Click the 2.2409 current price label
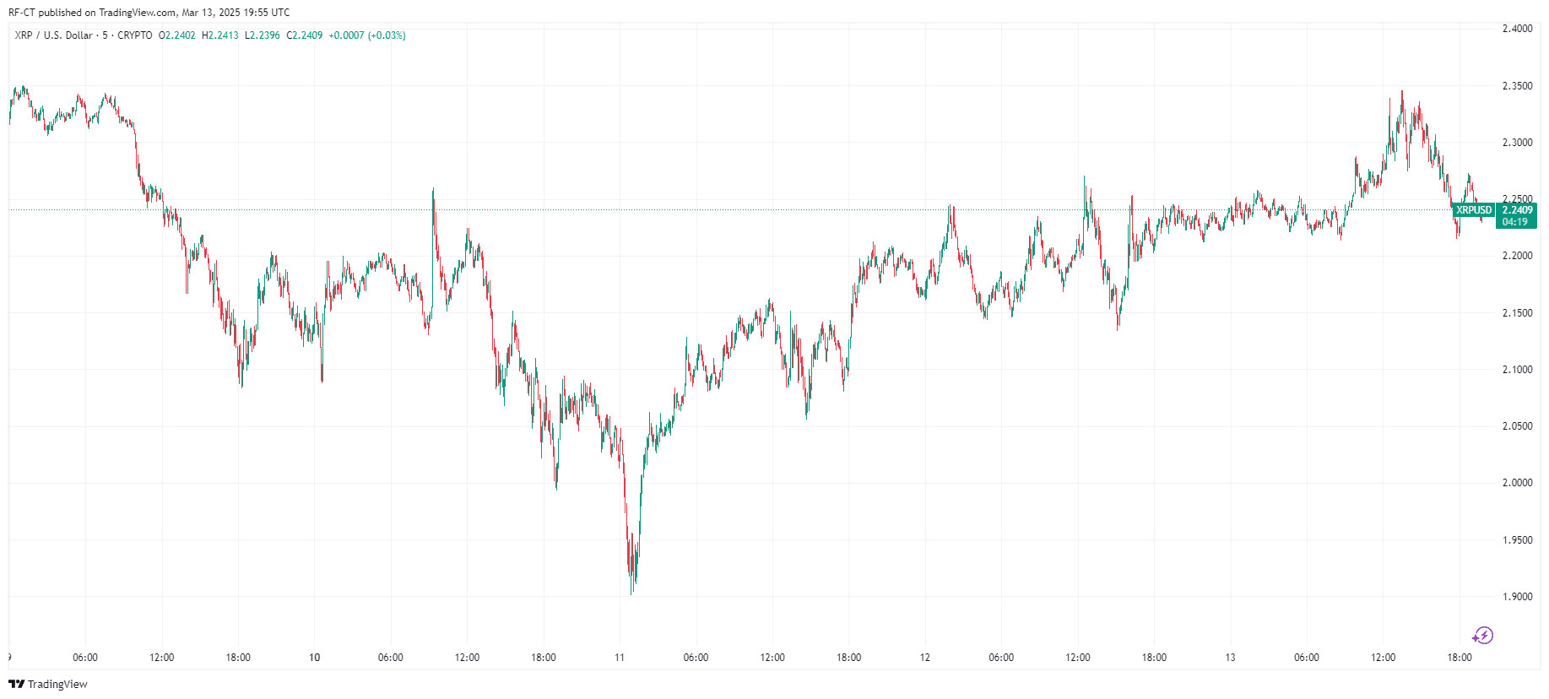 [1517, 210]
